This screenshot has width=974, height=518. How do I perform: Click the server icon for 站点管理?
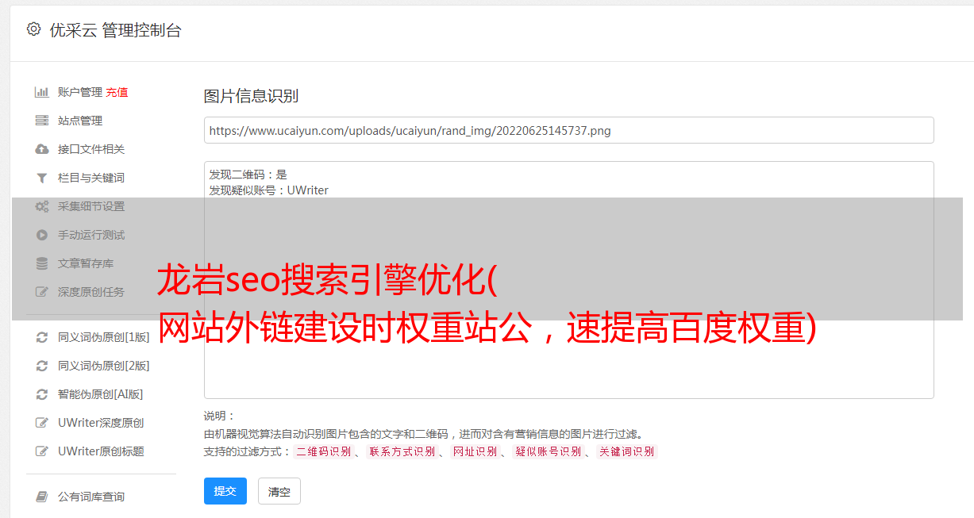(41, 121)
